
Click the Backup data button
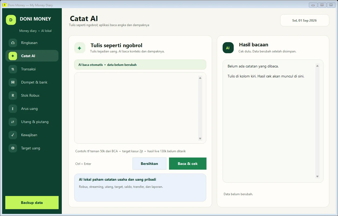(32, 203)
